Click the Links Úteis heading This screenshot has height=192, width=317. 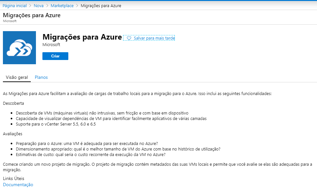point(14,178)
